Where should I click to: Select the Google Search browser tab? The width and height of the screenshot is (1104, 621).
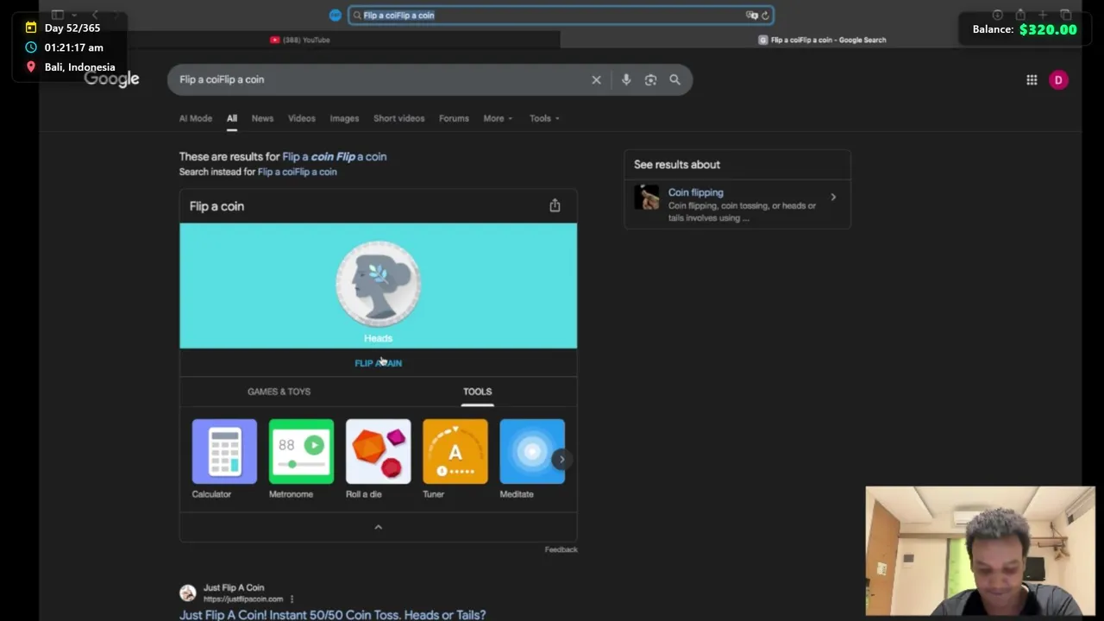click(x=822, y=40)
